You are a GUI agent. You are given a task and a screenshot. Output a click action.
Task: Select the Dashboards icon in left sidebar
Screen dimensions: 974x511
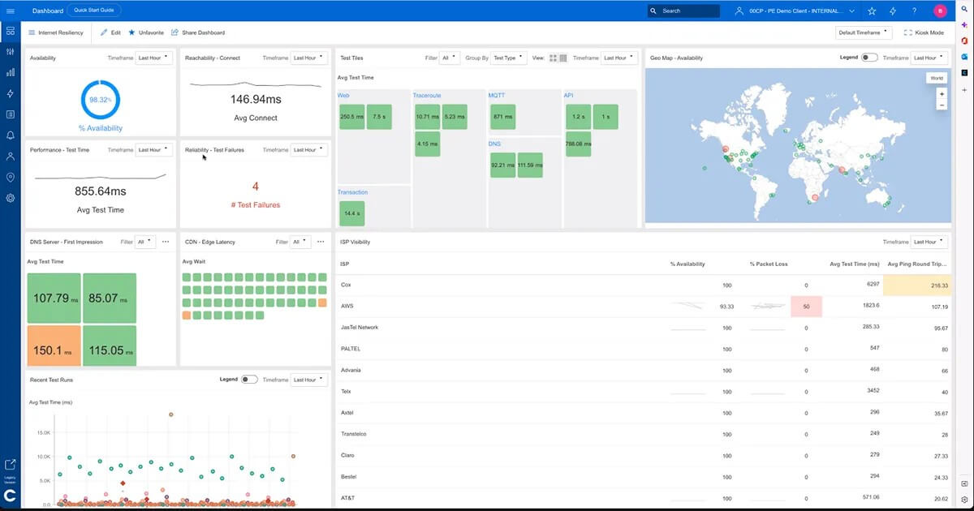pos(10,30)
